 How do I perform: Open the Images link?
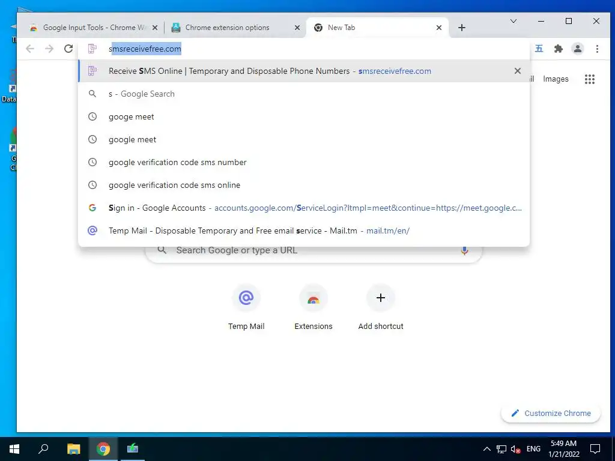pos(556,79)
